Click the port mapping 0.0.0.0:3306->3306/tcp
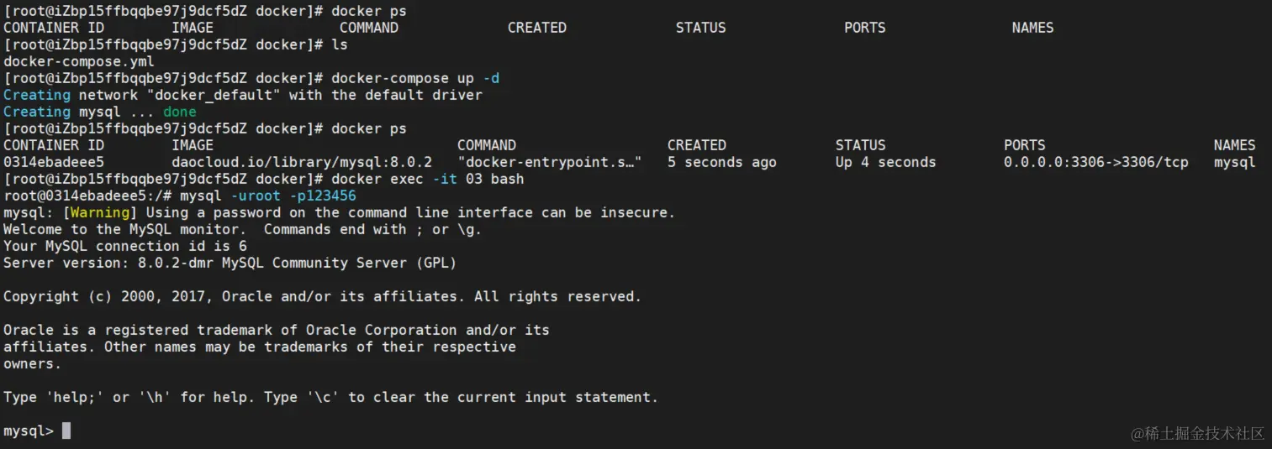This screenshot has width=1272, height=449. tap(1096, 162)
